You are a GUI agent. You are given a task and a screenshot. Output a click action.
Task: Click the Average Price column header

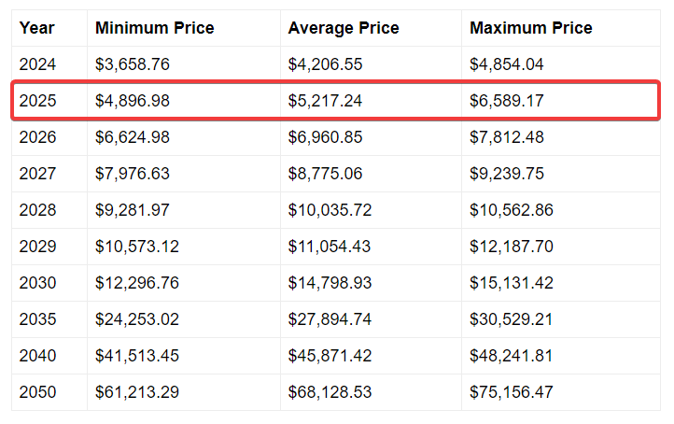pyautogui.click(x=344, y=28)
